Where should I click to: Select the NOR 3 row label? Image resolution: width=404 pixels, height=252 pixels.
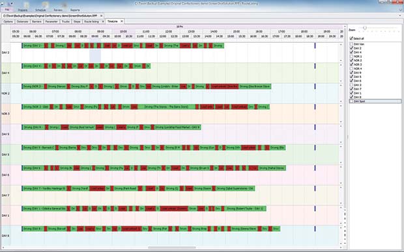tap(5, 114)
